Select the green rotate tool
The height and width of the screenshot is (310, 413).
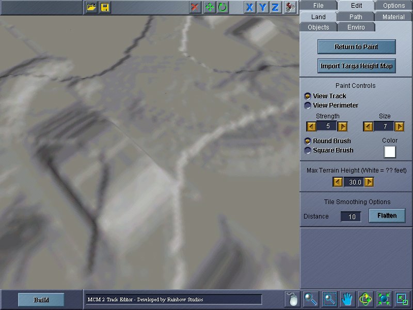(223, 7)
